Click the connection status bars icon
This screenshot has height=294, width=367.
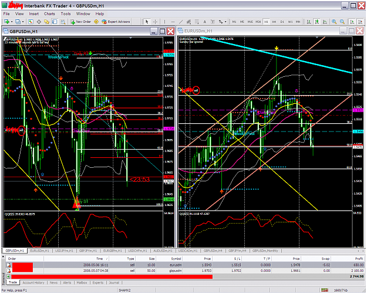coord(324,290)
